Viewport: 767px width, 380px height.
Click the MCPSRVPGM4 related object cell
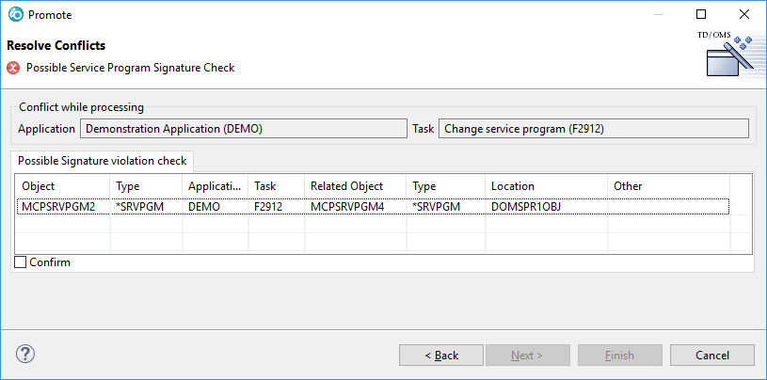point(355,206)
